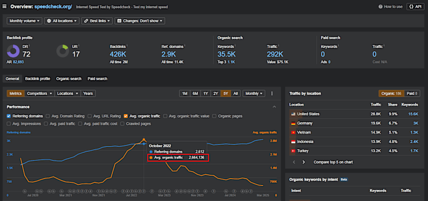
Task: Click the blue Referring domains axis label
Action: click(19, 132)
